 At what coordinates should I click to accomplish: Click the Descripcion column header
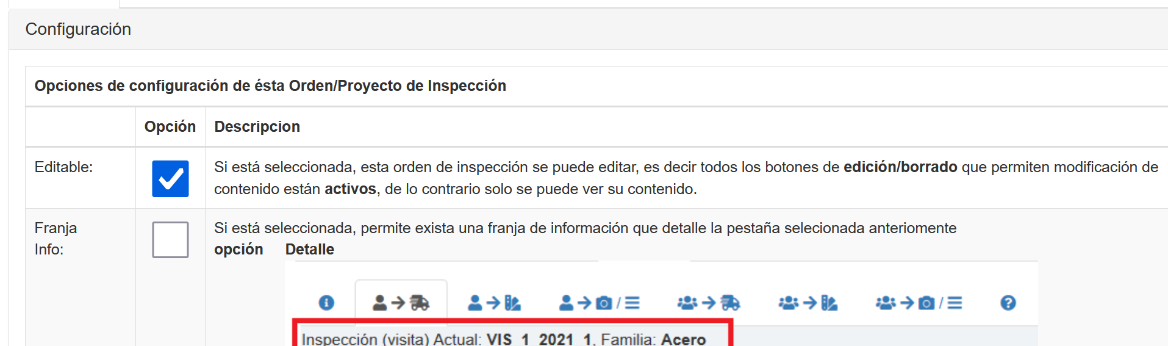click(x=257, y=126)
